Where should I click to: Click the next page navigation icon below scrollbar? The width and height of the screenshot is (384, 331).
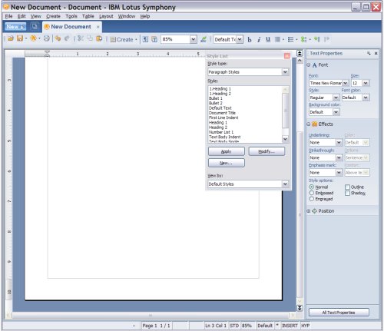(x=300, y=308)
